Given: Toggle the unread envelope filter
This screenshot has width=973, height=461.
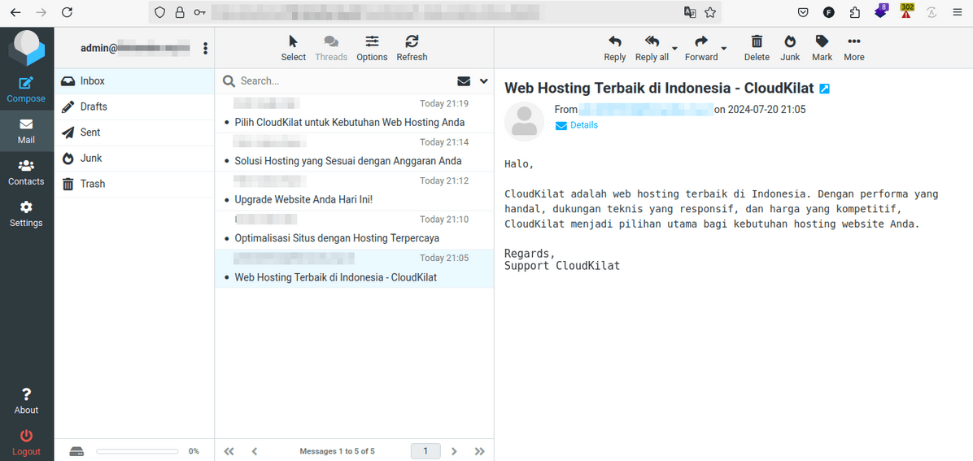Looking at the screenshot, I should click(x=464, y=81).
